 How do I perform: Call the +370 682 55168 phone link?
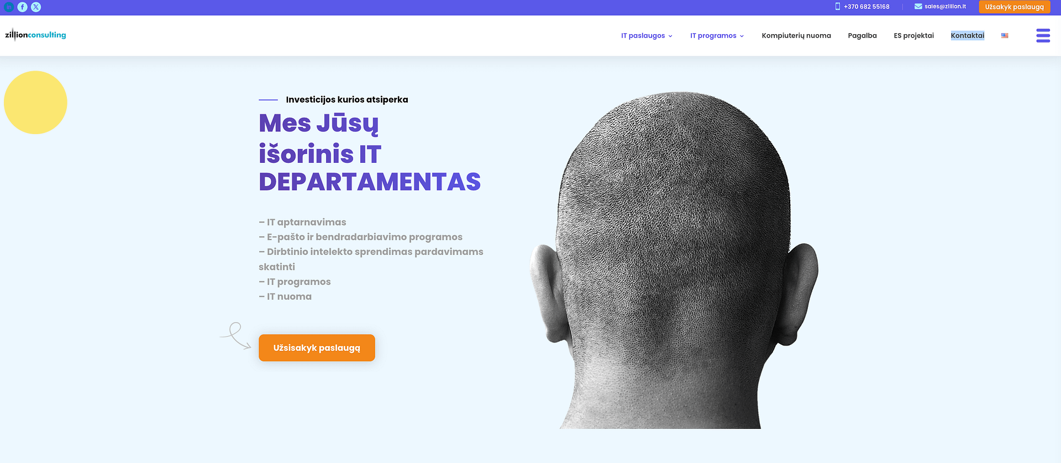click(x=866, y=7)
